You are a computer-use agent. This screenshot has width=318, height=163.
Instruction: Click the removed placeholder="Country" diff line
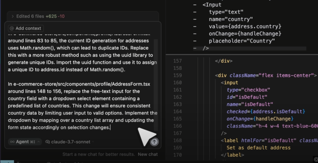point(242,41)
